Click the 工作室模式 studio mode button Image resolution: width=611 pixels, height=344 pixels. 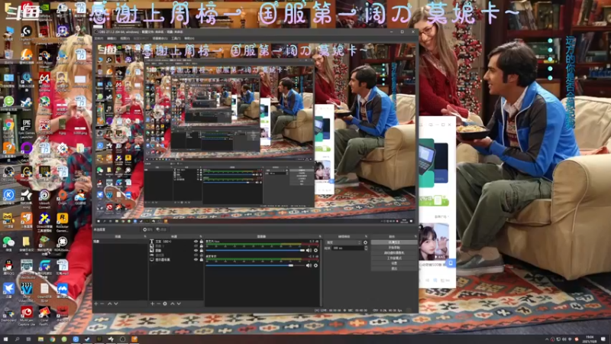394,258
